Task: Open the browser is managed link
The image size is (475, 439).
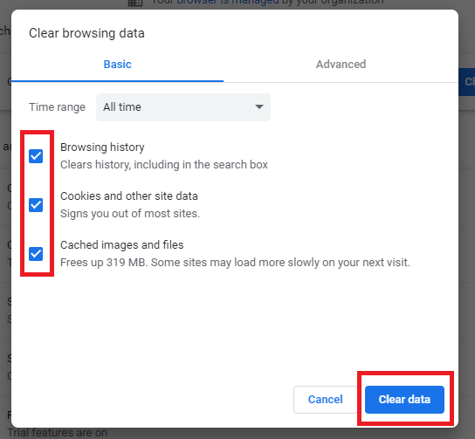Action: (x=228, y=2)
